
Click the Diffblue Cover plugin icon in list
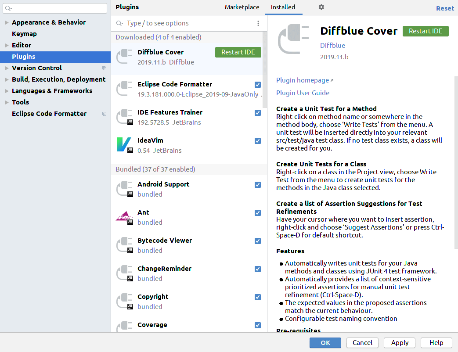coord(125,56)
